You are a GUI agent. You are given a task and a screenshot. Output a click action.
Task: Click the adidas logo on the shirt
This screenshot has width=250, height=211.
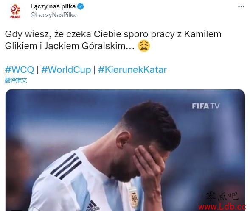pyautogui.click(x=93, y=206)
